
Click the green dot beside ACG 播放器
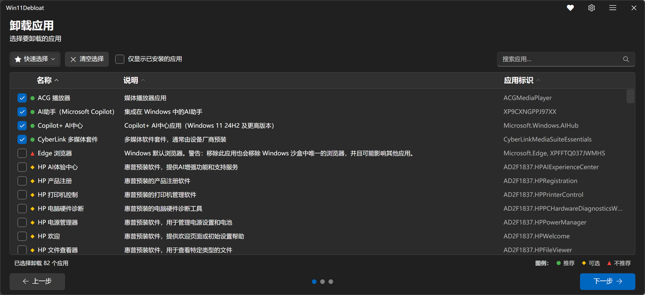32,98
